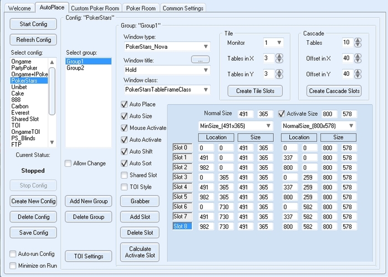Disable Mouse Activate option

[124, 128]
